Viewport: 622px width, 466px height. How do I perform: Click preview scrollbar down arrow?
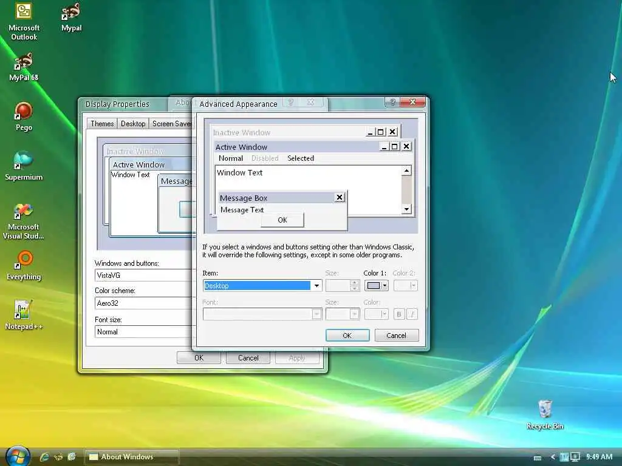point(406,209)
